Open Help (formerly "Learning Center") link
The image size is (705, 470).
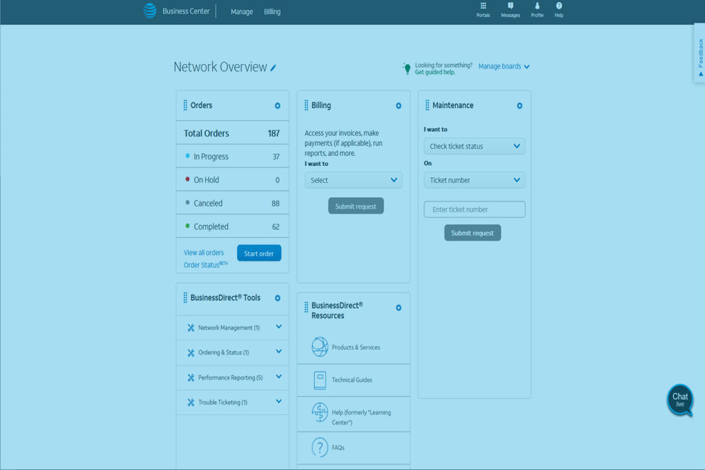361,417
